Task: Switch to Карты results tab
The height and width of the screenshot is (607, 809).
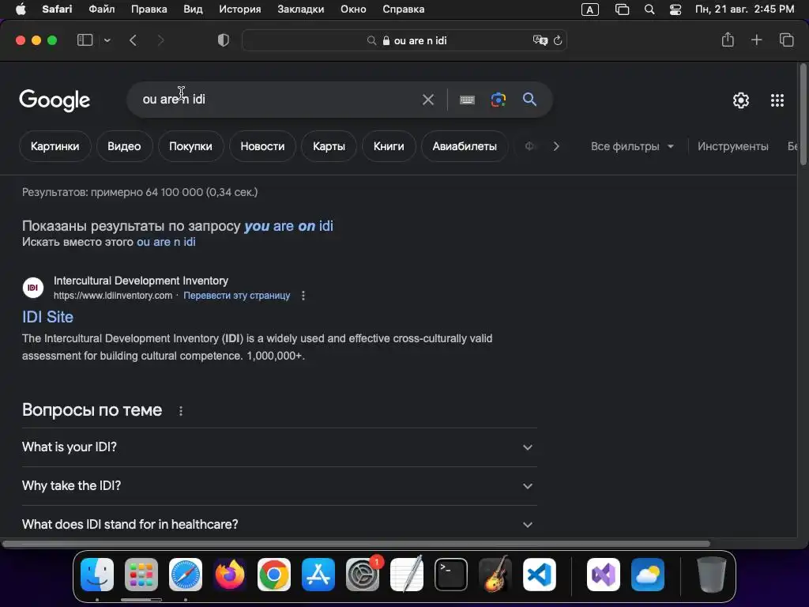Action: pos(329,146)
